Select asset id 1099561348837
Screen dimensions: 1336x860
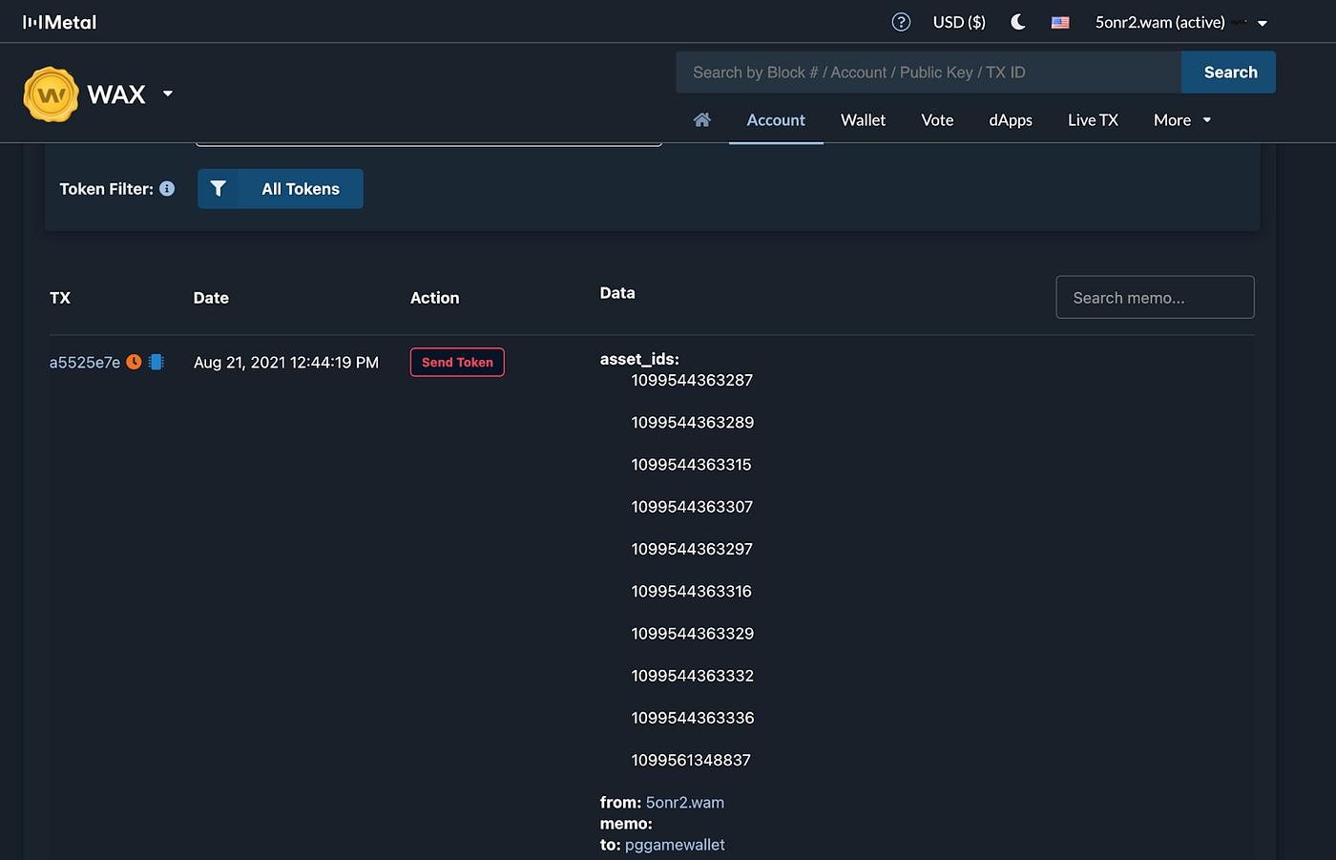[x=691, y=760]
